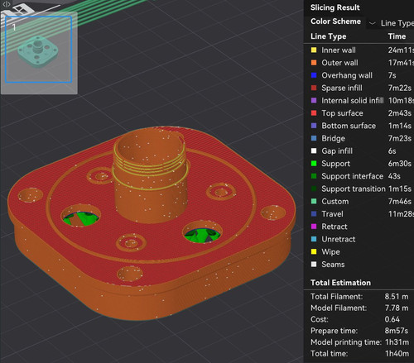Click the Travel color swatch
Screen dimensions: 414x363
point(314,214)
